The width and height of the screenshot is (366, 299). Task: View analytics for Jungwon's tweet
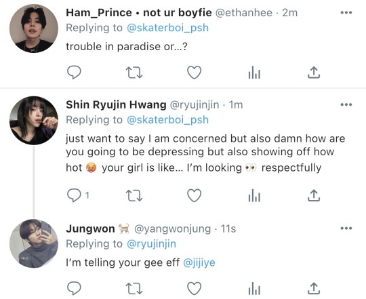(254, 289)
